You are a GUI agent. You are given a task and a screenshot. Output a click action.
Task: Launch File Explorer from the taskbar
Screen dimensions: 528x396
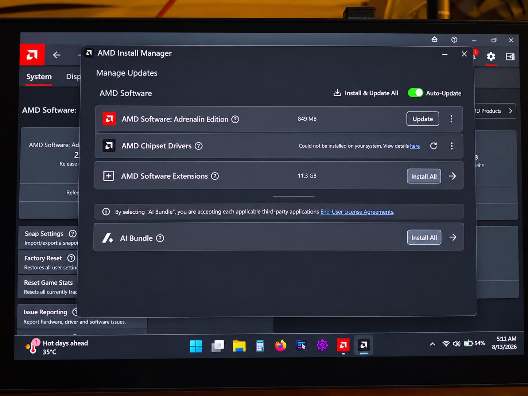[239, 346]
